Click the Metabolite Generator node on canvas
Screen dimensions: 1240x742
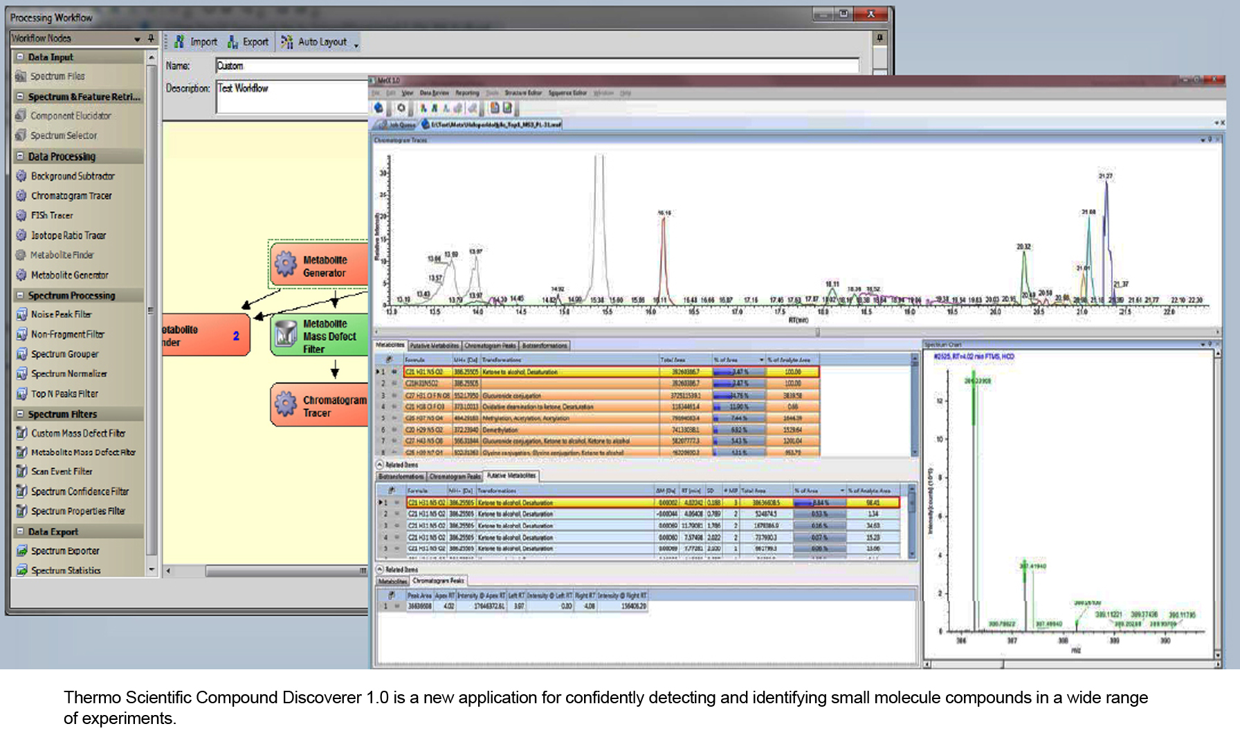pos(319,264)
